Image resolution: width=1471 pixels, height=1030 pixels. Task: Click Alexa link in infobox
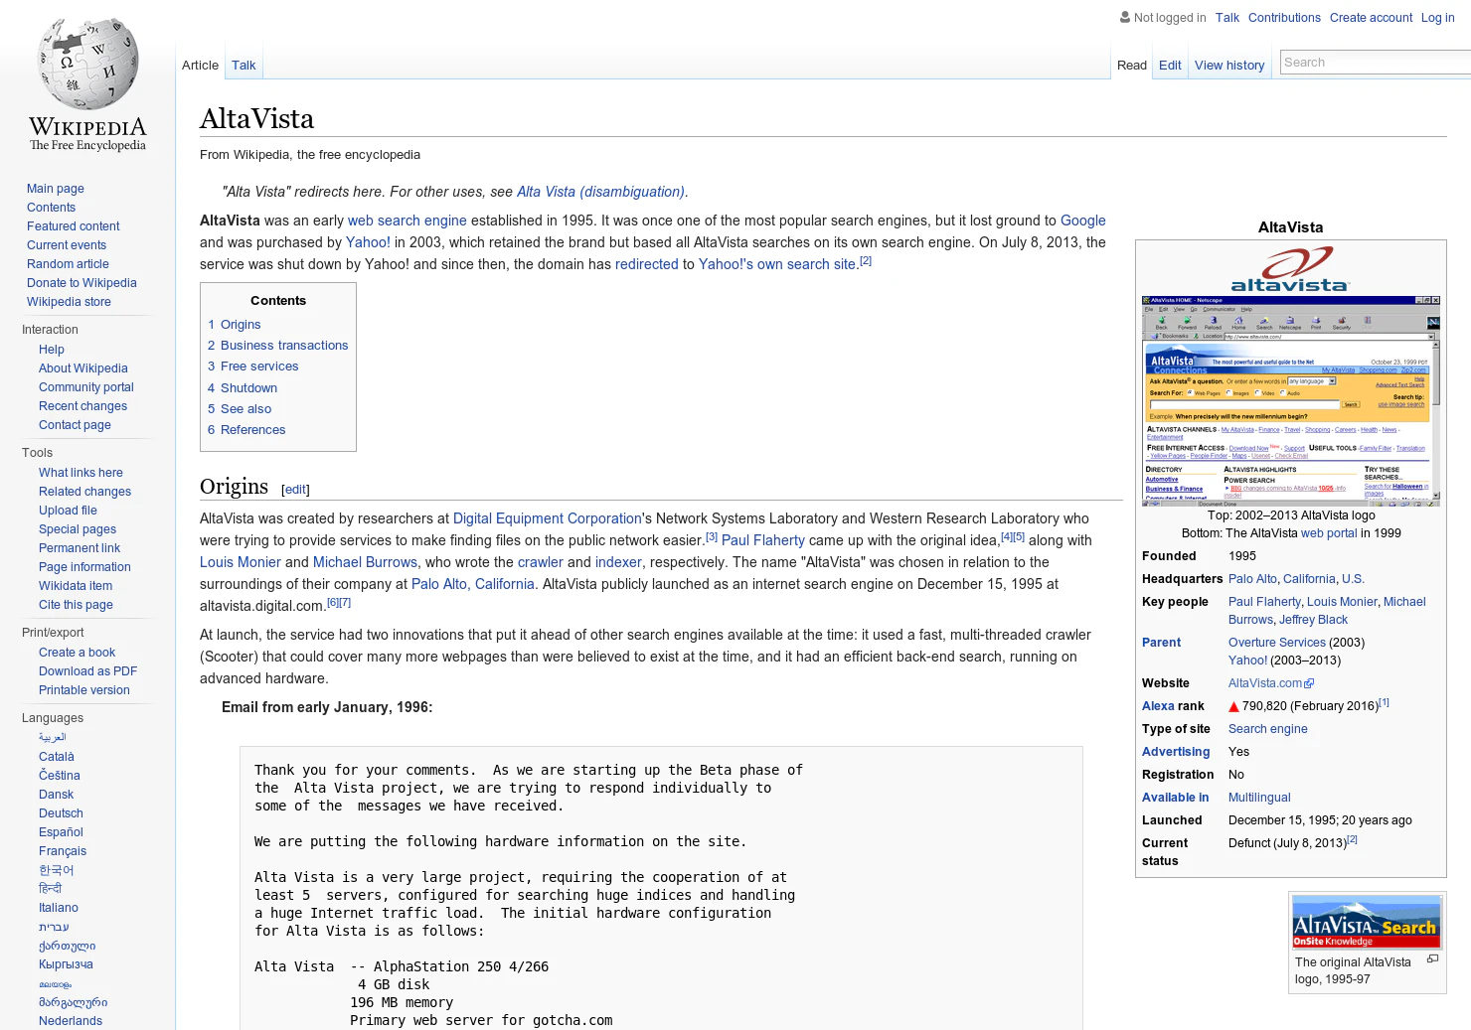(1158, 706)
